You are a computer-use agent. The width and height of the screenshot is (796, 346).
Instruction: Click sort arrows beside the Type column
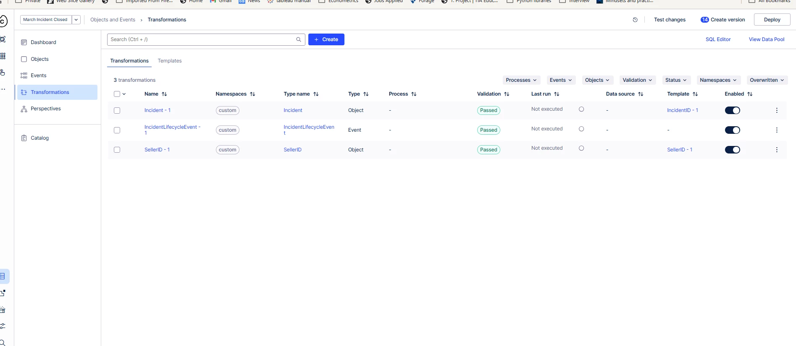[366, 94]
